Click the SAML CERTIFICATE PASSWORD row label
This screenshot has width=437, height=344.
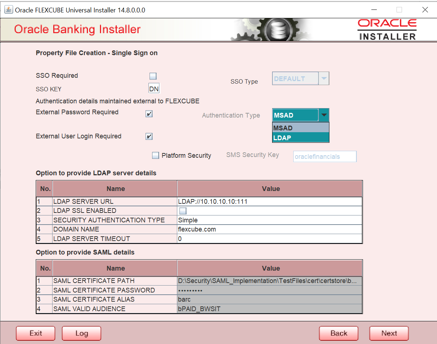point(115,290)
